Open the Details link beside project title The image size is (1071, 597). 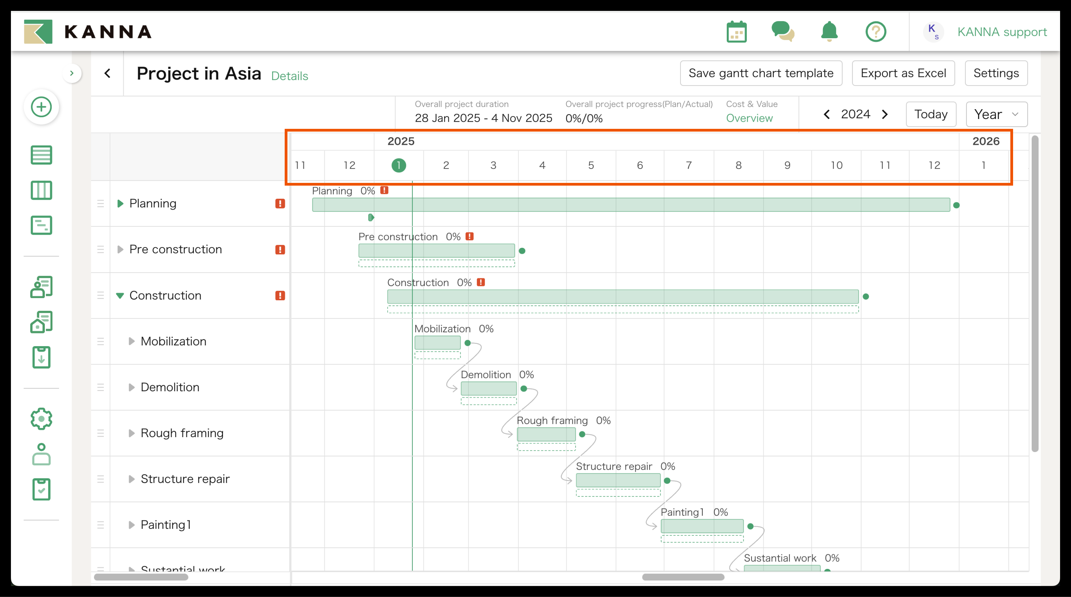tap(289, 76)
